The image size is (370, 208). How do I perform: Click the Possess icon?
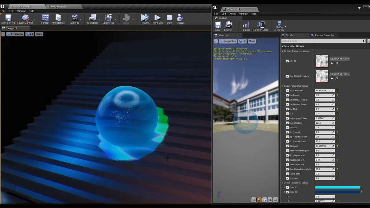click(x=180, y=19)
